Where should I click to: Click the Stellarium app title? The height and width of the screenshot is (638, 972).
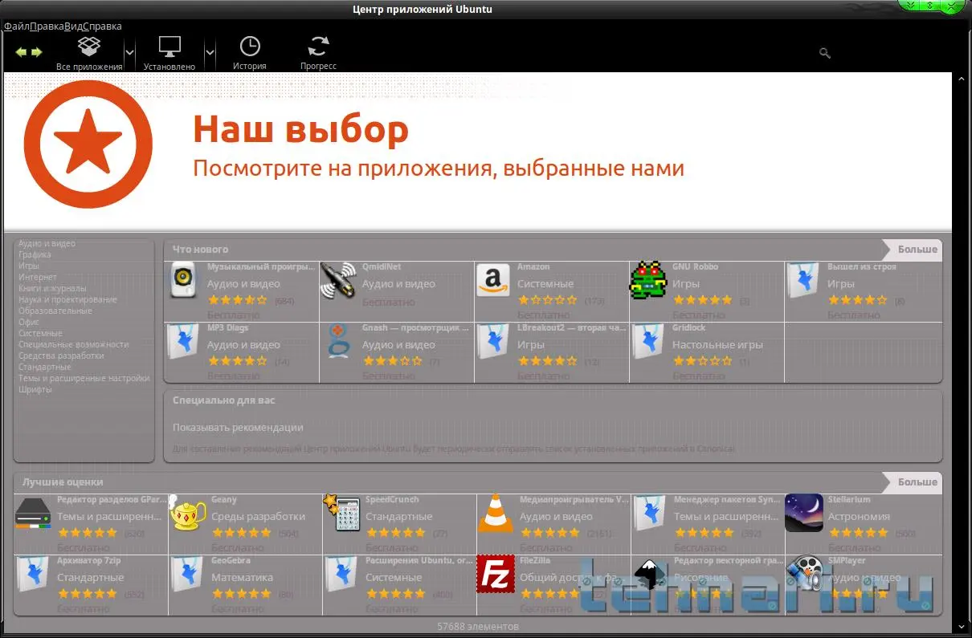848,499
